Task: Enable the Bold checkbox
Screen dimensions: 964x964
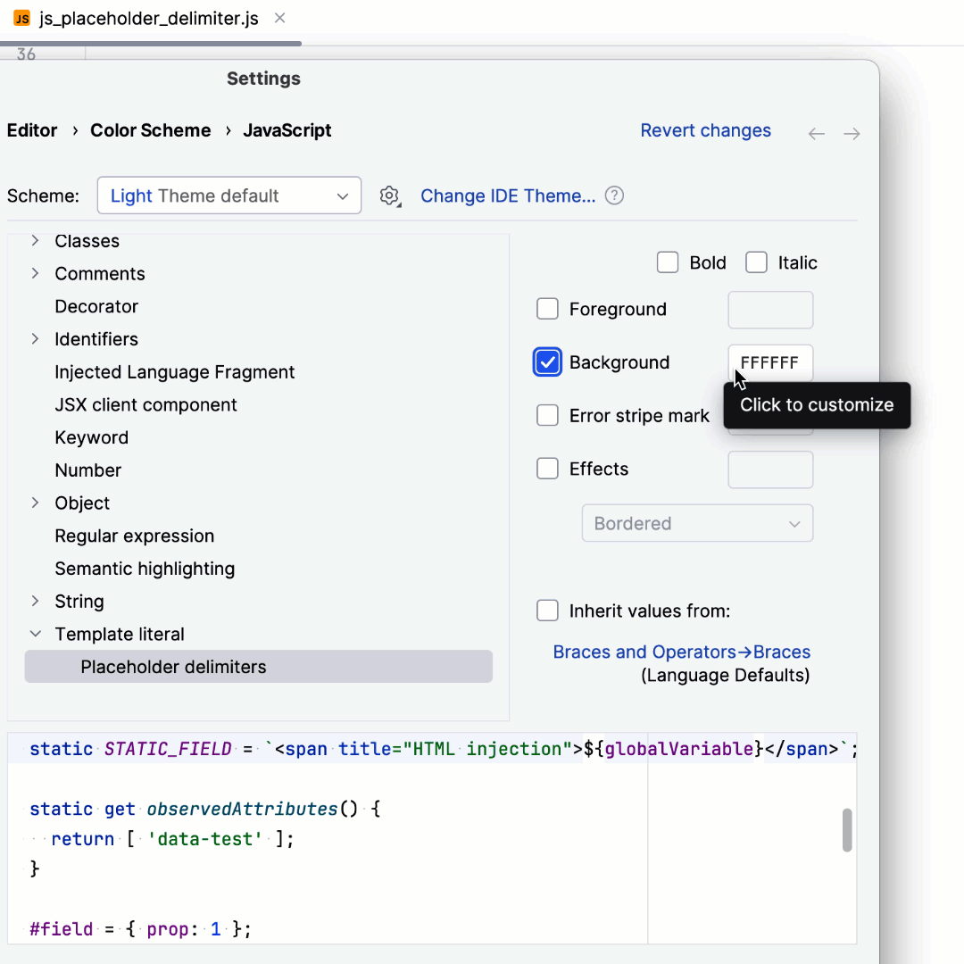Action: point(668,262)
